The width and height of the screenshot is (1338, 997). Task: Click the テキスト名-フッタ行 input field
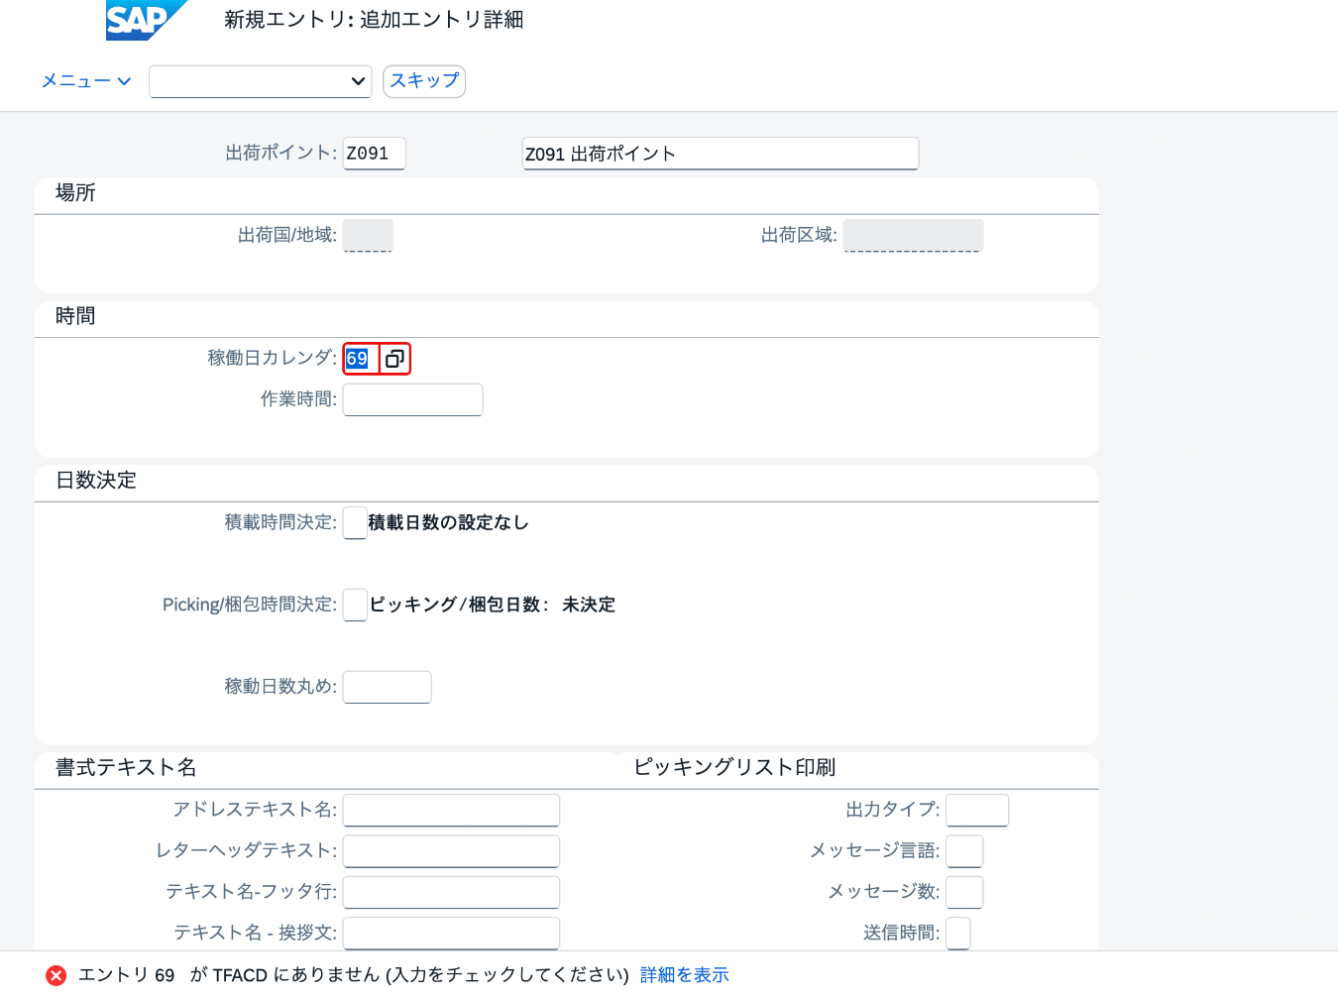(452, 892)
